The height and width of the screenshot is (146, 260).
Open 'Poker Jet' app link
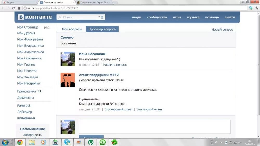[x=24, y=106]
